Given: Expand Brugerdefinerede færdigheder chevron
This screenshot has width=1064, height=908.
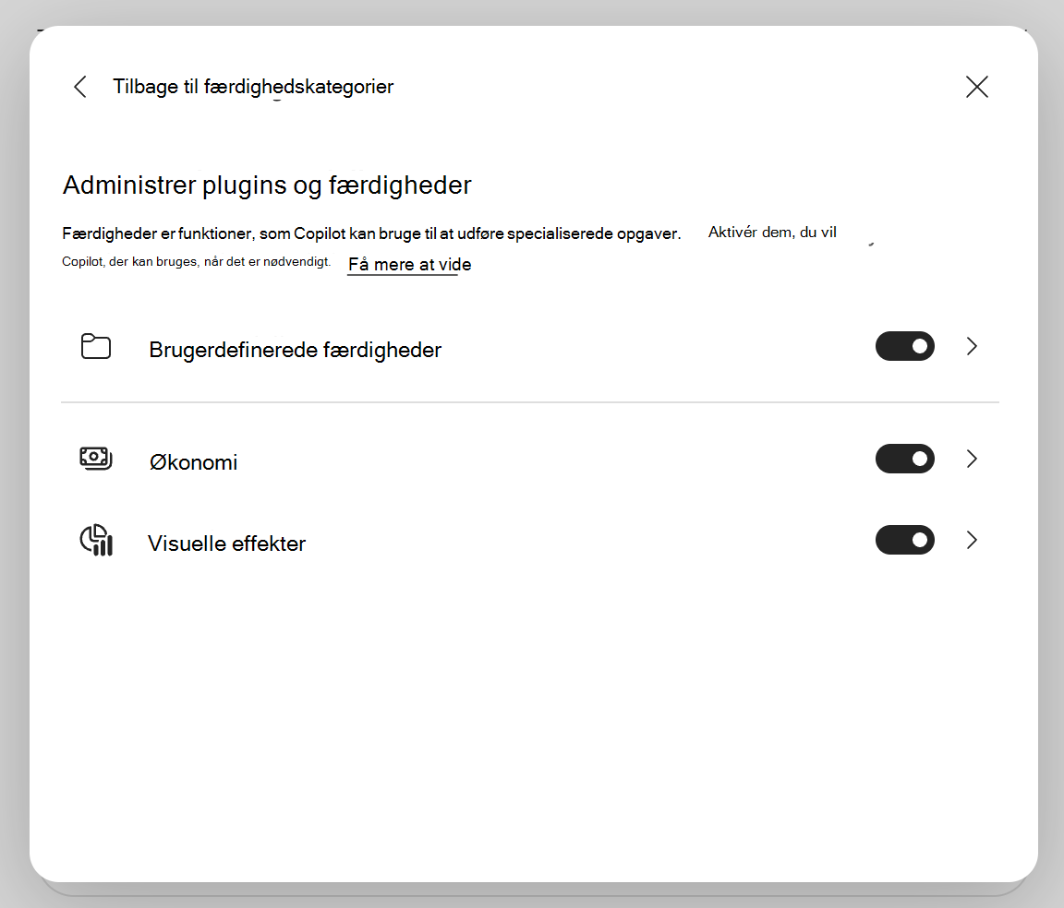Looking at the screenshot, I should coord(972,347).
